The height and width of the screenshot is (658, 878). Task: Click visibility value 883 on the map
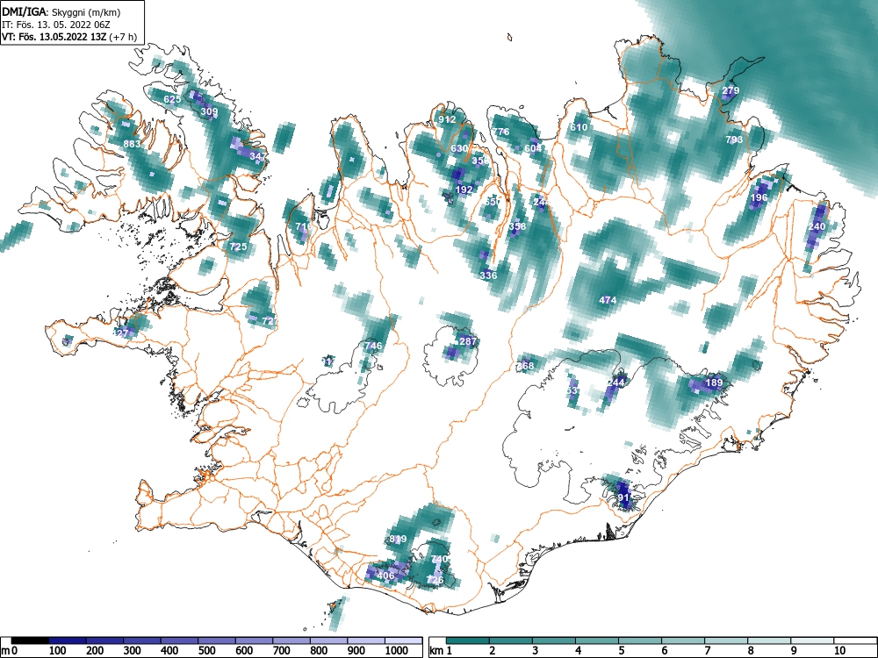(133, 144)
